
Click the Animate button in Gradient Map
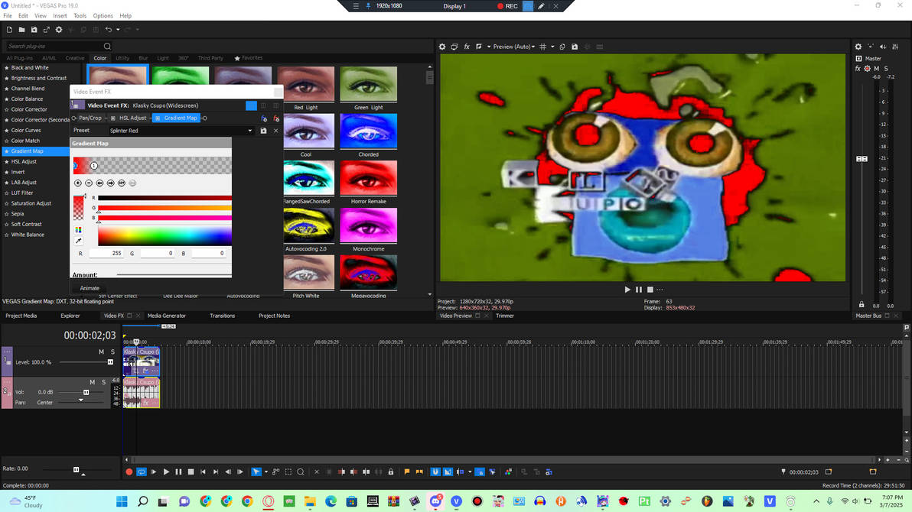[90, 288]
